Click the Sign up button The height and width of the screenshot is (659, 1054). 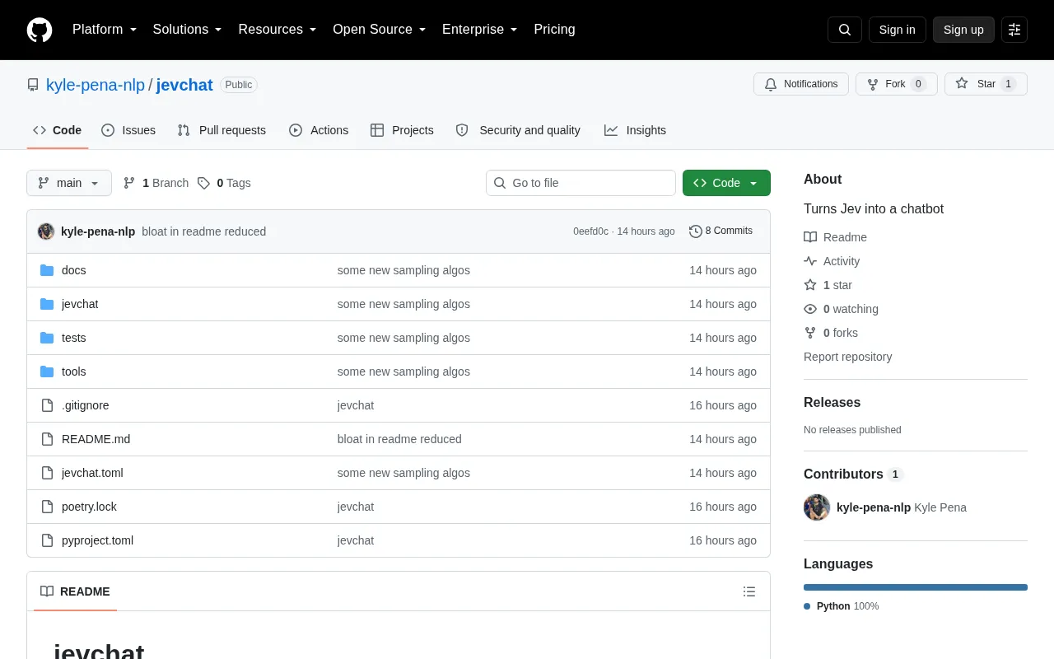(963, 30)
